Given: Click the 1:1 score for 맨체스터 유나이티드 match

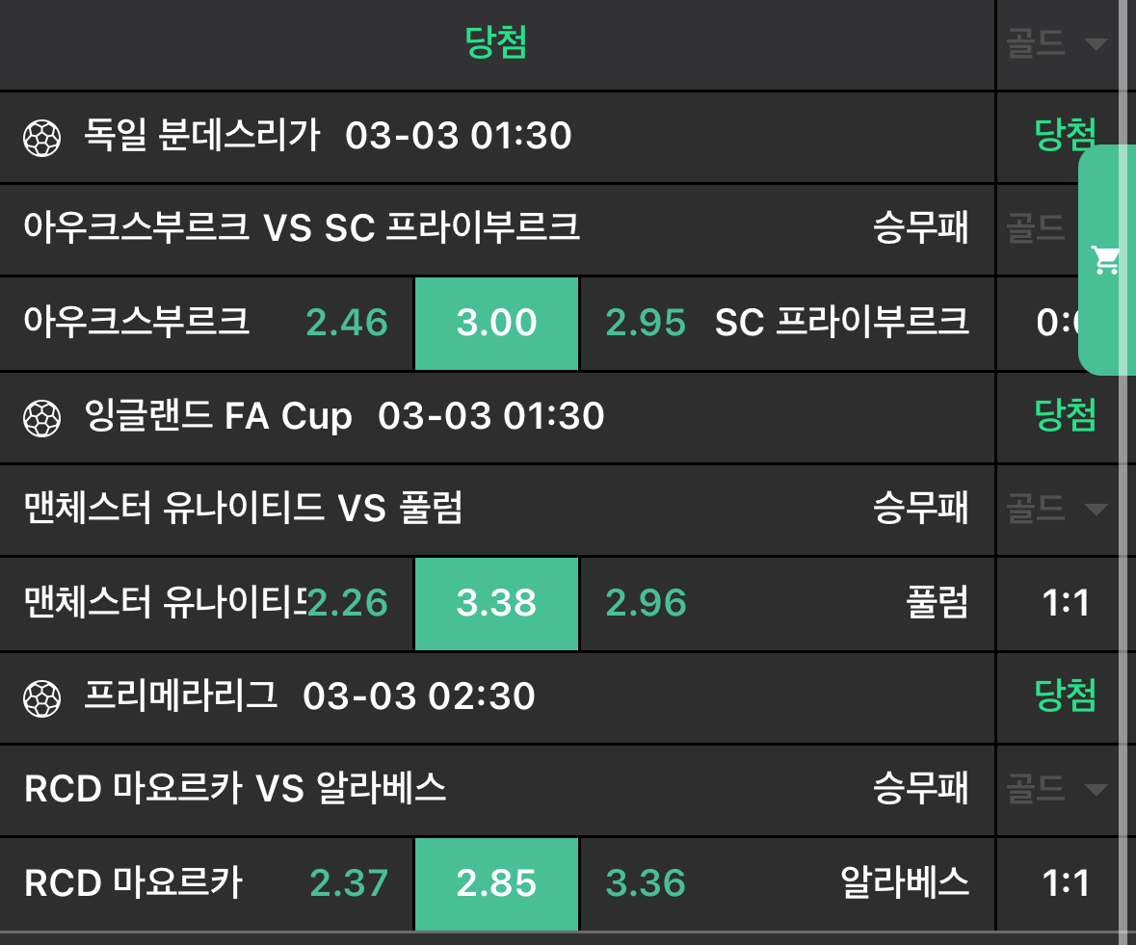Looking at the screenshot, I should click(1066, 604).
